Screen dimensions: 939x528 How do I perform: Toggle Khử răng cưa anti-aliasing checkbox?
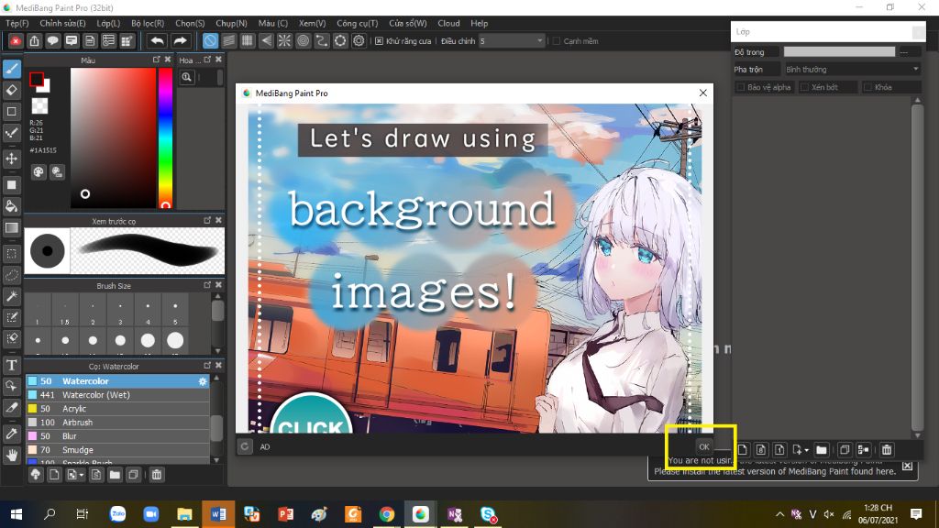pos(379,41)
